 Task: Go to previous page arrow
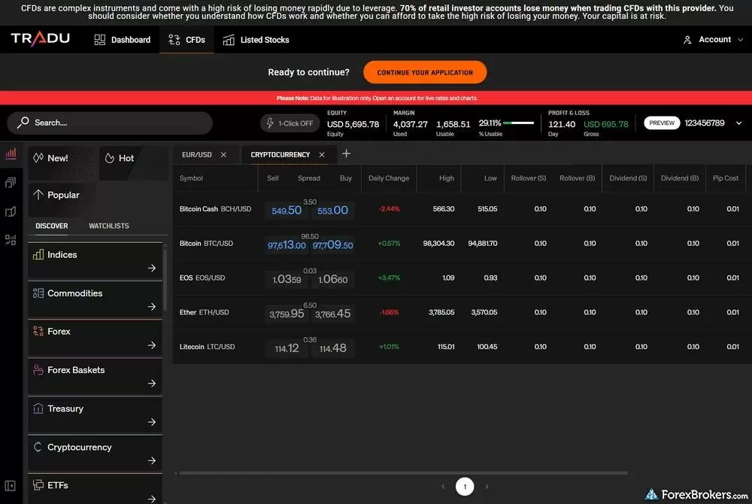click(x=443, y=486)
